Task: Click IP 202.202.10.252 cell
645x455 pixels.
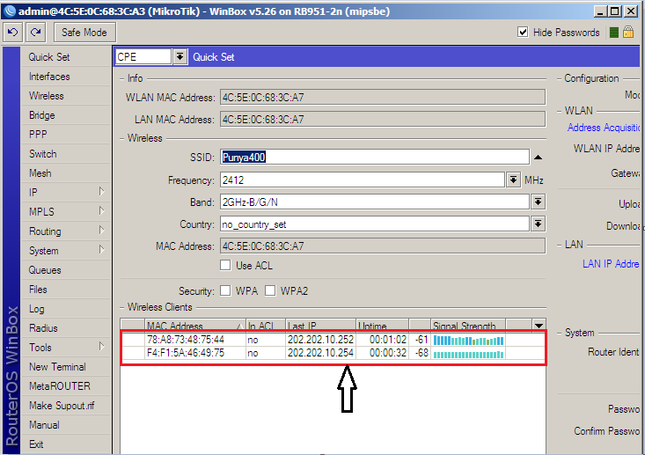Action: coord(320,340)
